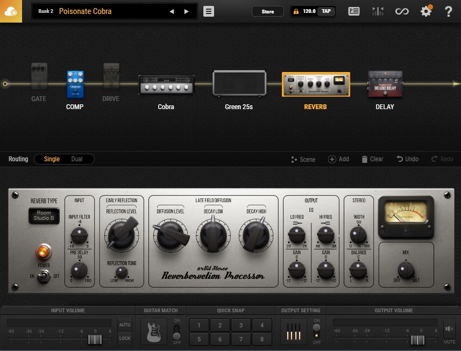The image size is (461, 351).
Task: Open the preset list hamburger icon
Action: click(208, 11)
